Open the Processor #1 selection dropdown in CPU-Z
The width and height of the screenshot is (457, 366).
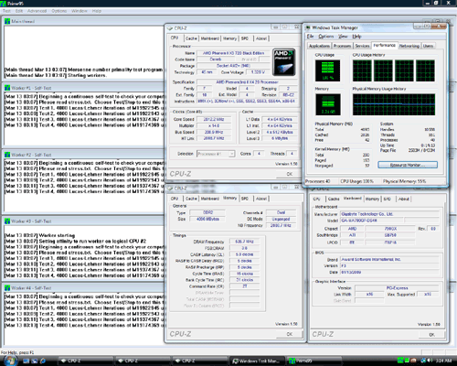click(x=216, y=154)
